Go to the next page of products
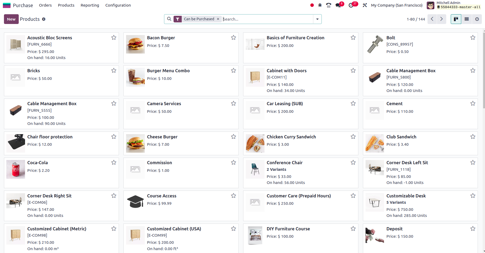This screenshot has height=253, width=485. click(441, 19)
